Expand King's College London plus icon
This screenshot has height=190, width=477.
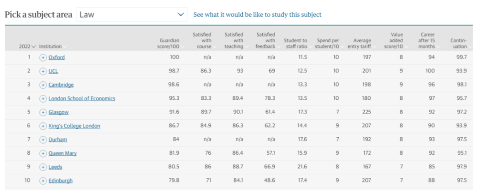click(43, 126)
